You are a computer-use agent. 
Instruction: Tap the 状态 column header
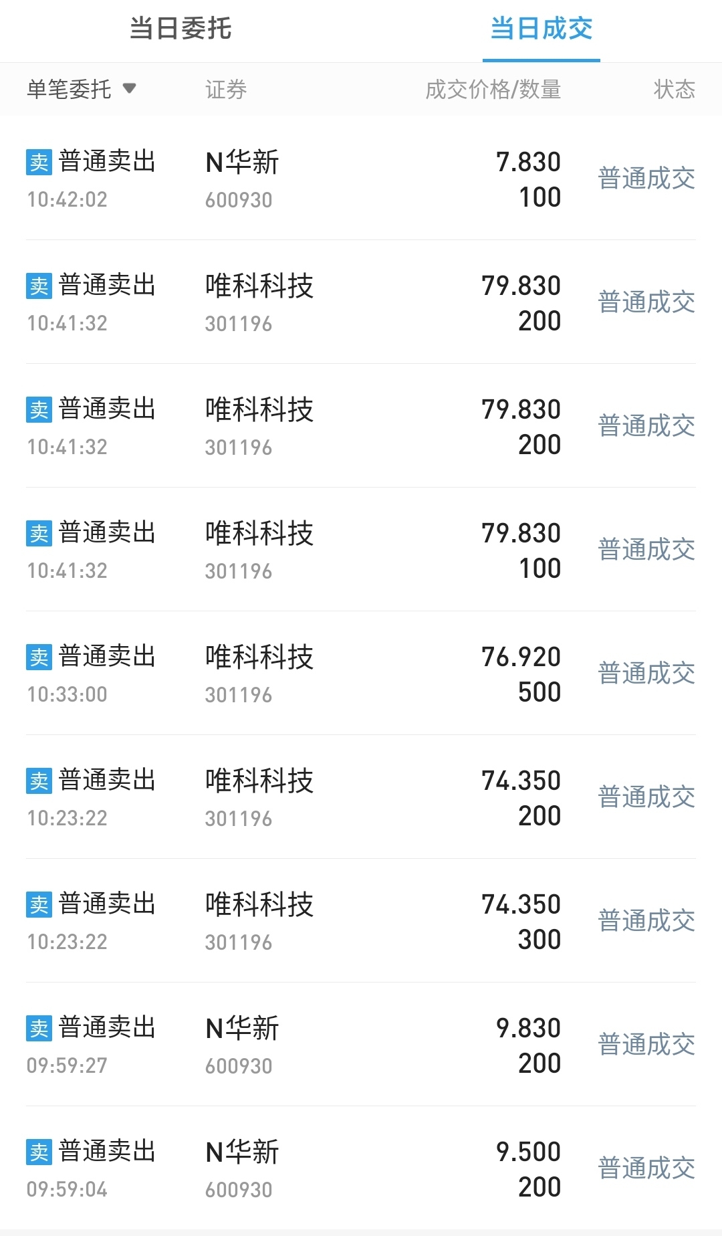pos(675,89)
